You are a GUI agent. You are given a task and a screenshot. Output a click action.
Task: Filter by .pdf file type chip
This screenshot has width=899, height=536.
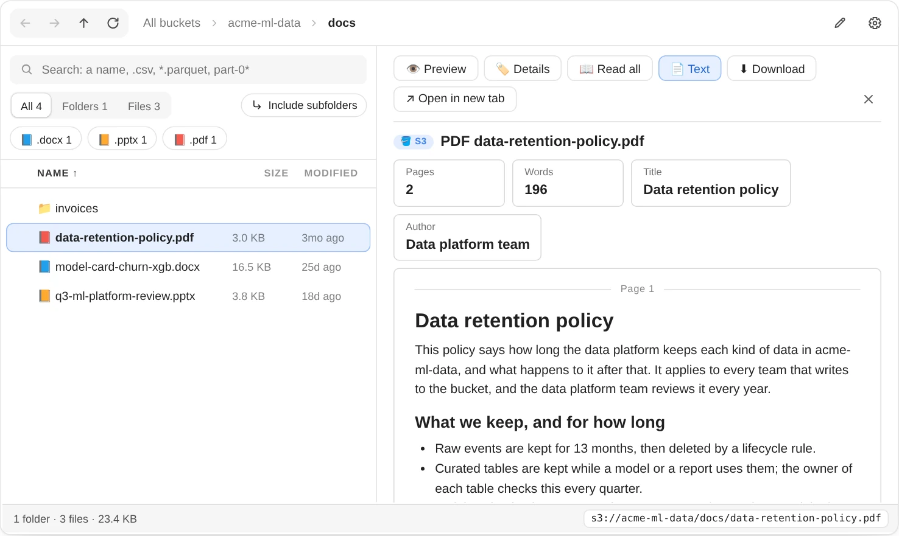click(x=195, y=140)
